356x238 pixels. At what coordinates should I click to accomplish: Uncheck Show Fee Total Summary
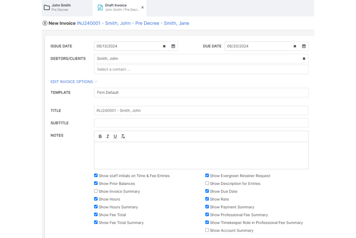coord(96,222)
